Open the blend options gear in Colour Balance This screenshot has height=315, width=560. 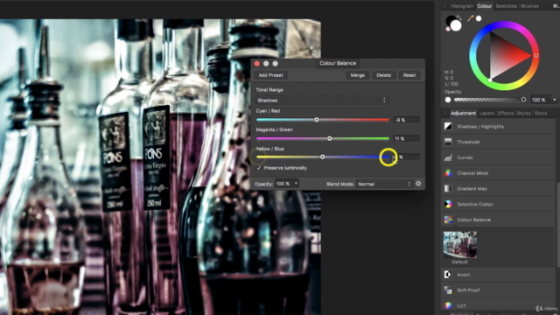pos(418,184)
